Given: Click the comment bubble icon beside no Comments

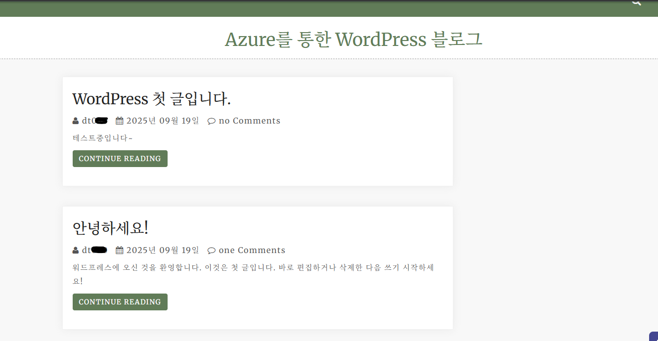Looking at the screenshot, I should (212, 121).
